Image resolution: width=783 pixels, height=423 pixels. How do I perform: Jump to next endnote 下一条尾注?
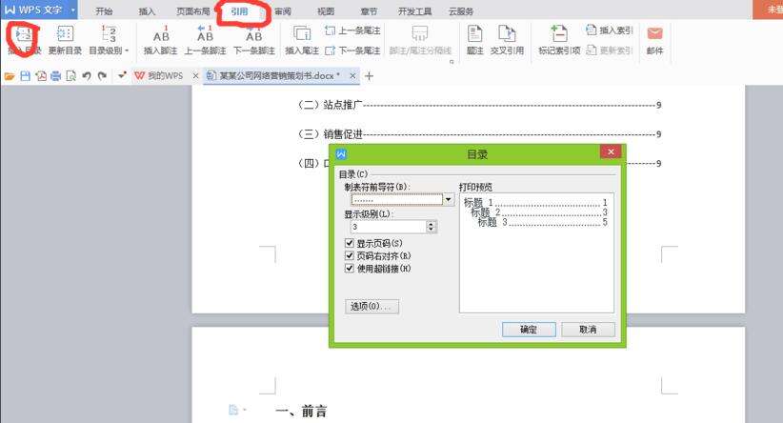[352, 50]
